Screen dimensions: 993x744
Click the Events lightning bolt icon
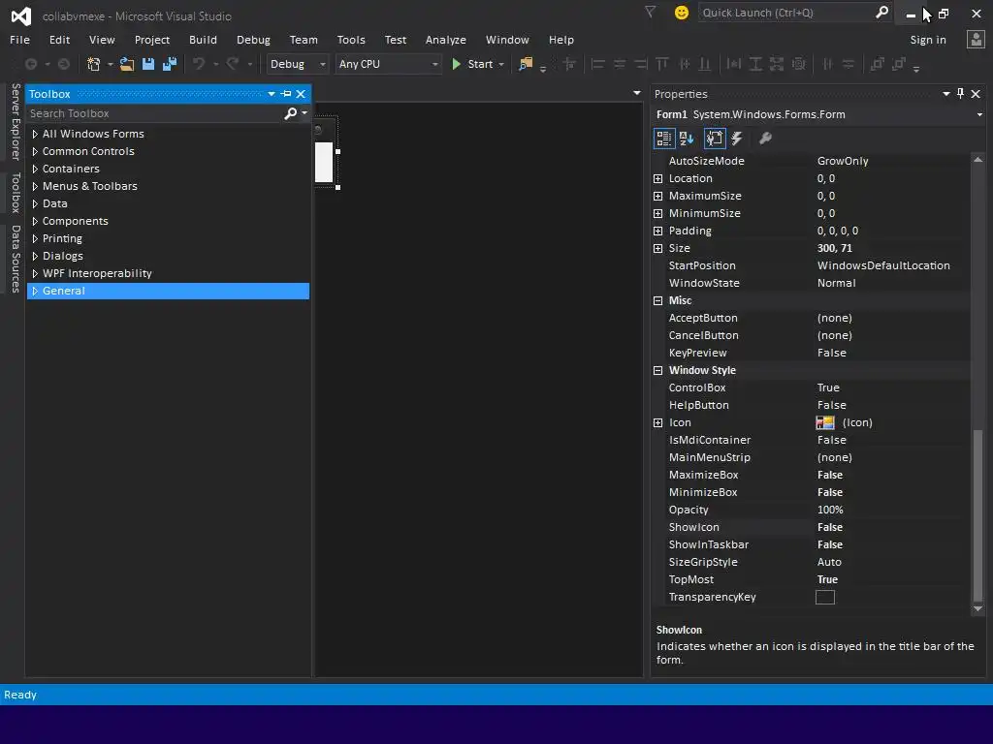pos(737,138)
